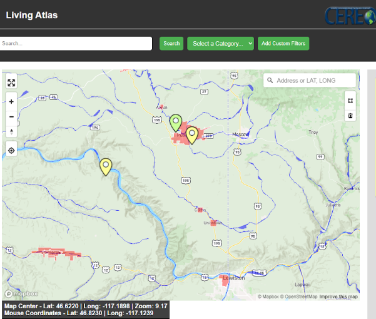Open Add Custom Filters
The image size is (376, 319).
pyautogui.click(x=283, y=43)
